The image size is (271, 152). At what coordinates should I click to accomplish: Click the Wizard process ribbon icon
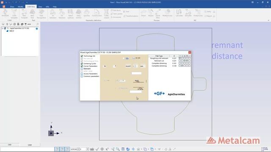(151, 13)
